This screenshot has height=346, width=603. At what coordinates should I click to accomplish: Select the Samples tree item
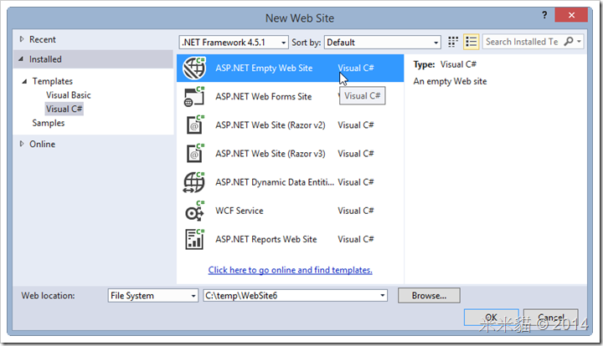(49, 123)
